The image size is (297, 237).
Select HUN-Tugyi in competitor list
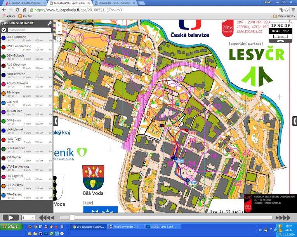pyautogui.click(x=27, y=140)
